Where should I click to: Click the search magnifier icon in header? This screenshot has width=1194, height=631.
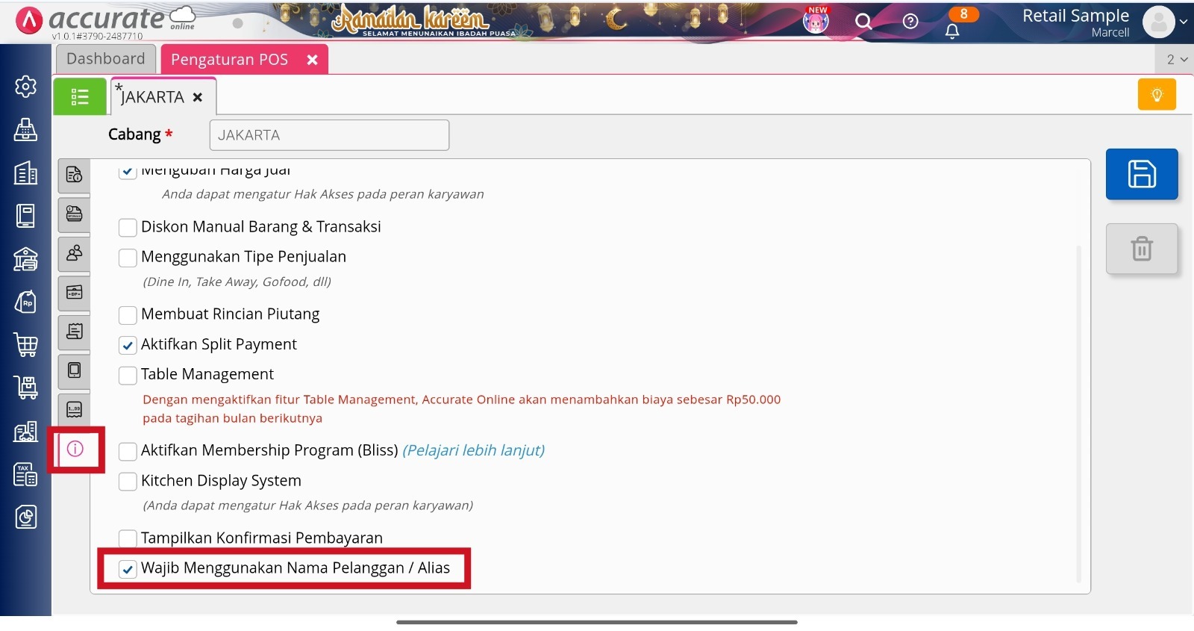(863, 22)
